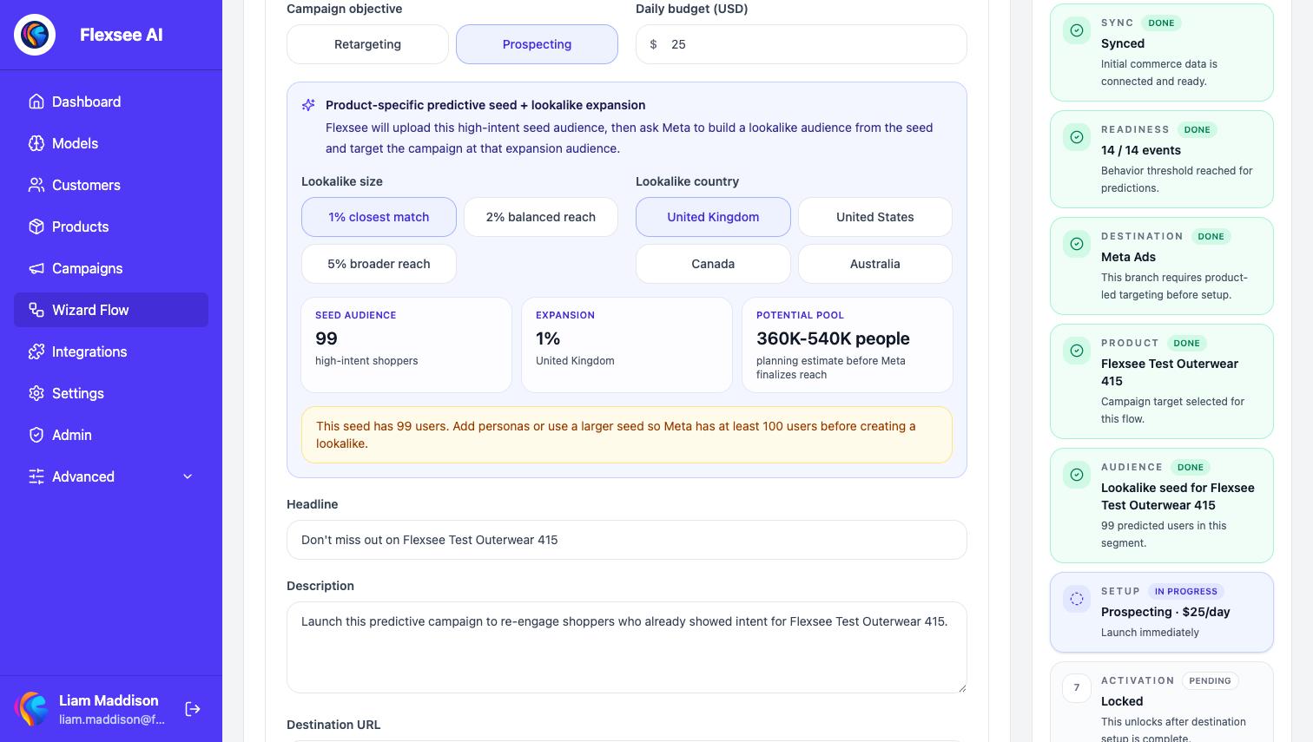Click the Integrations puzzle icon
This screenshot has width=1313, height=742.
coord(36,351)
